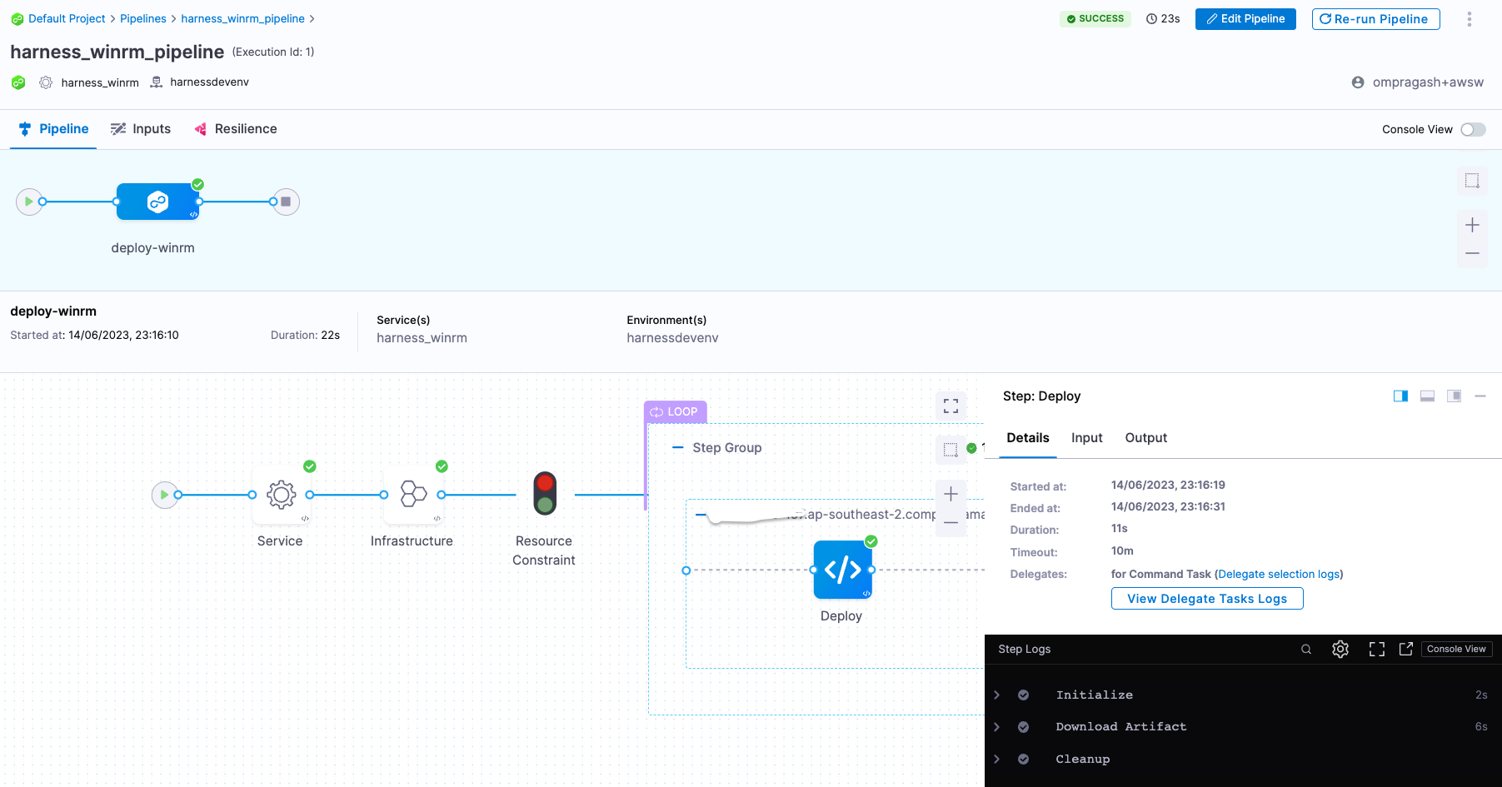
Task: Search within the step logs
Action: pyautogui.click(x=1305, y=650)
